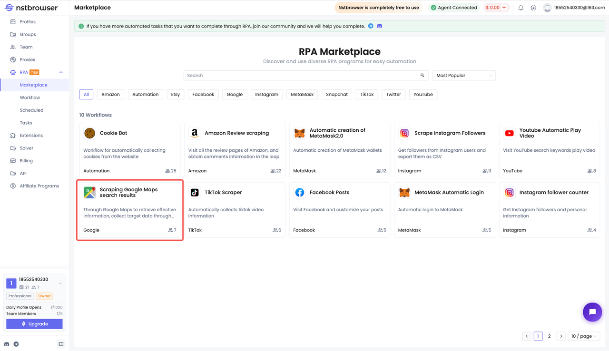Click the $ 0.00 balance amount

click(492, 8)
